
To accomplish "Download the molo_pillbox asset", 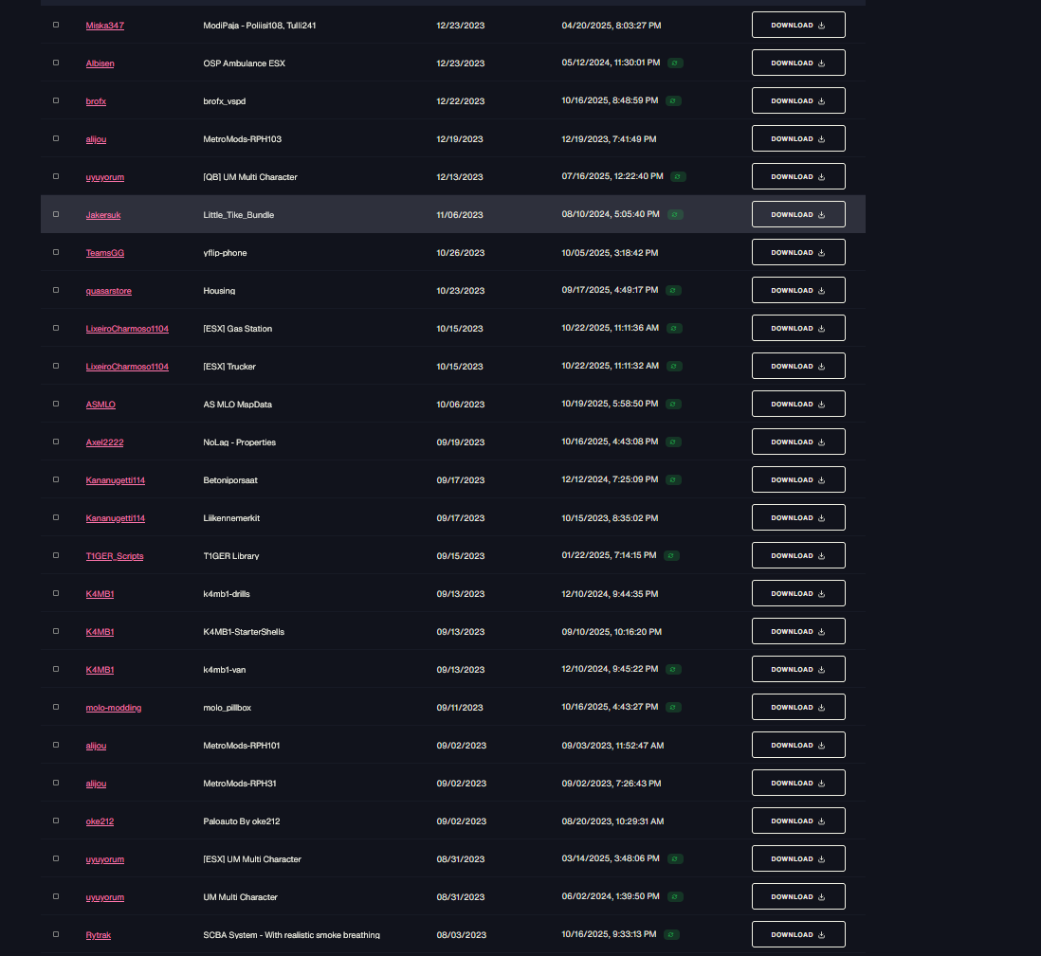I will point(798,707).
